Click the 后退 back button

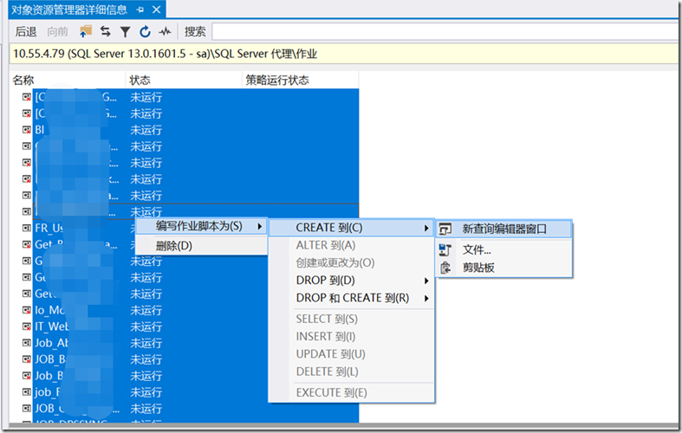coord(26,32)
